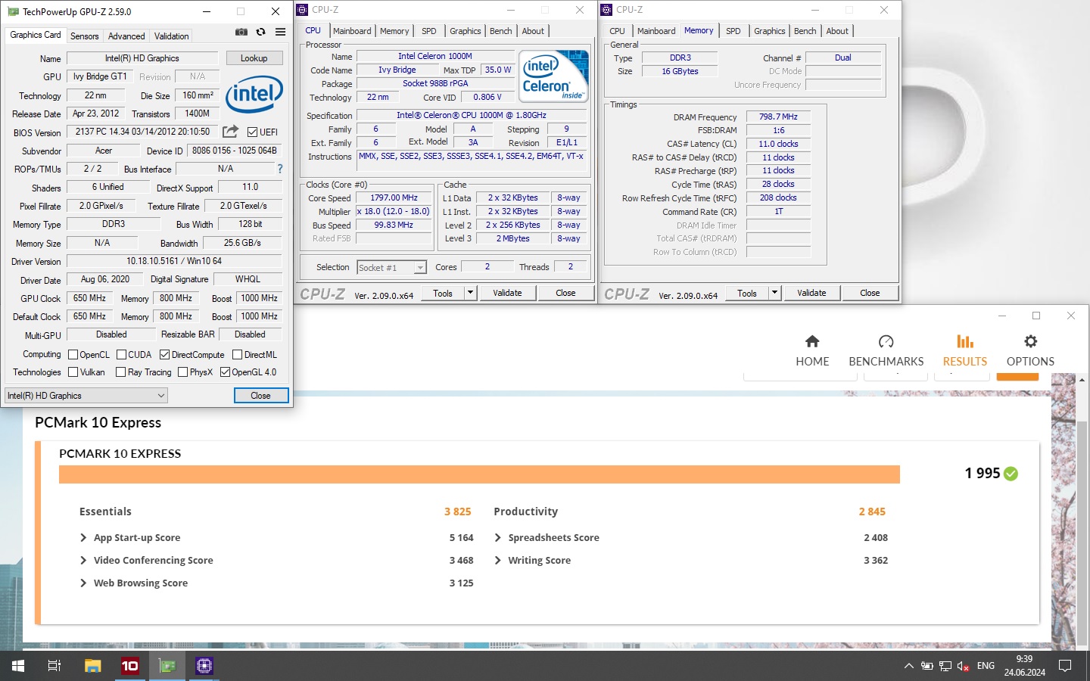Viewport: 1090px width, 681px height.
Task: Open SPD tab in CPU-Z Memory window
Action: [733, 31]
